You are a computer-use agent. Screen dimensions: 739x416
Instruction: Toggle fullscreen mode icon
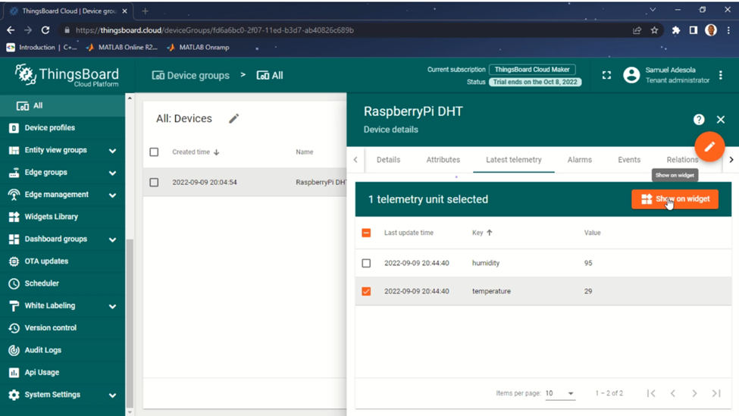click(606, 75)
